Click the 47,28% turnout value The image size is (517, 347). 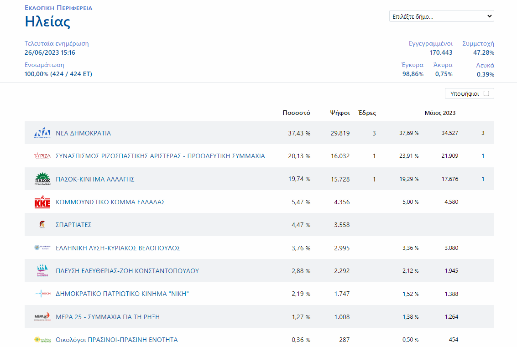[484, 52]
